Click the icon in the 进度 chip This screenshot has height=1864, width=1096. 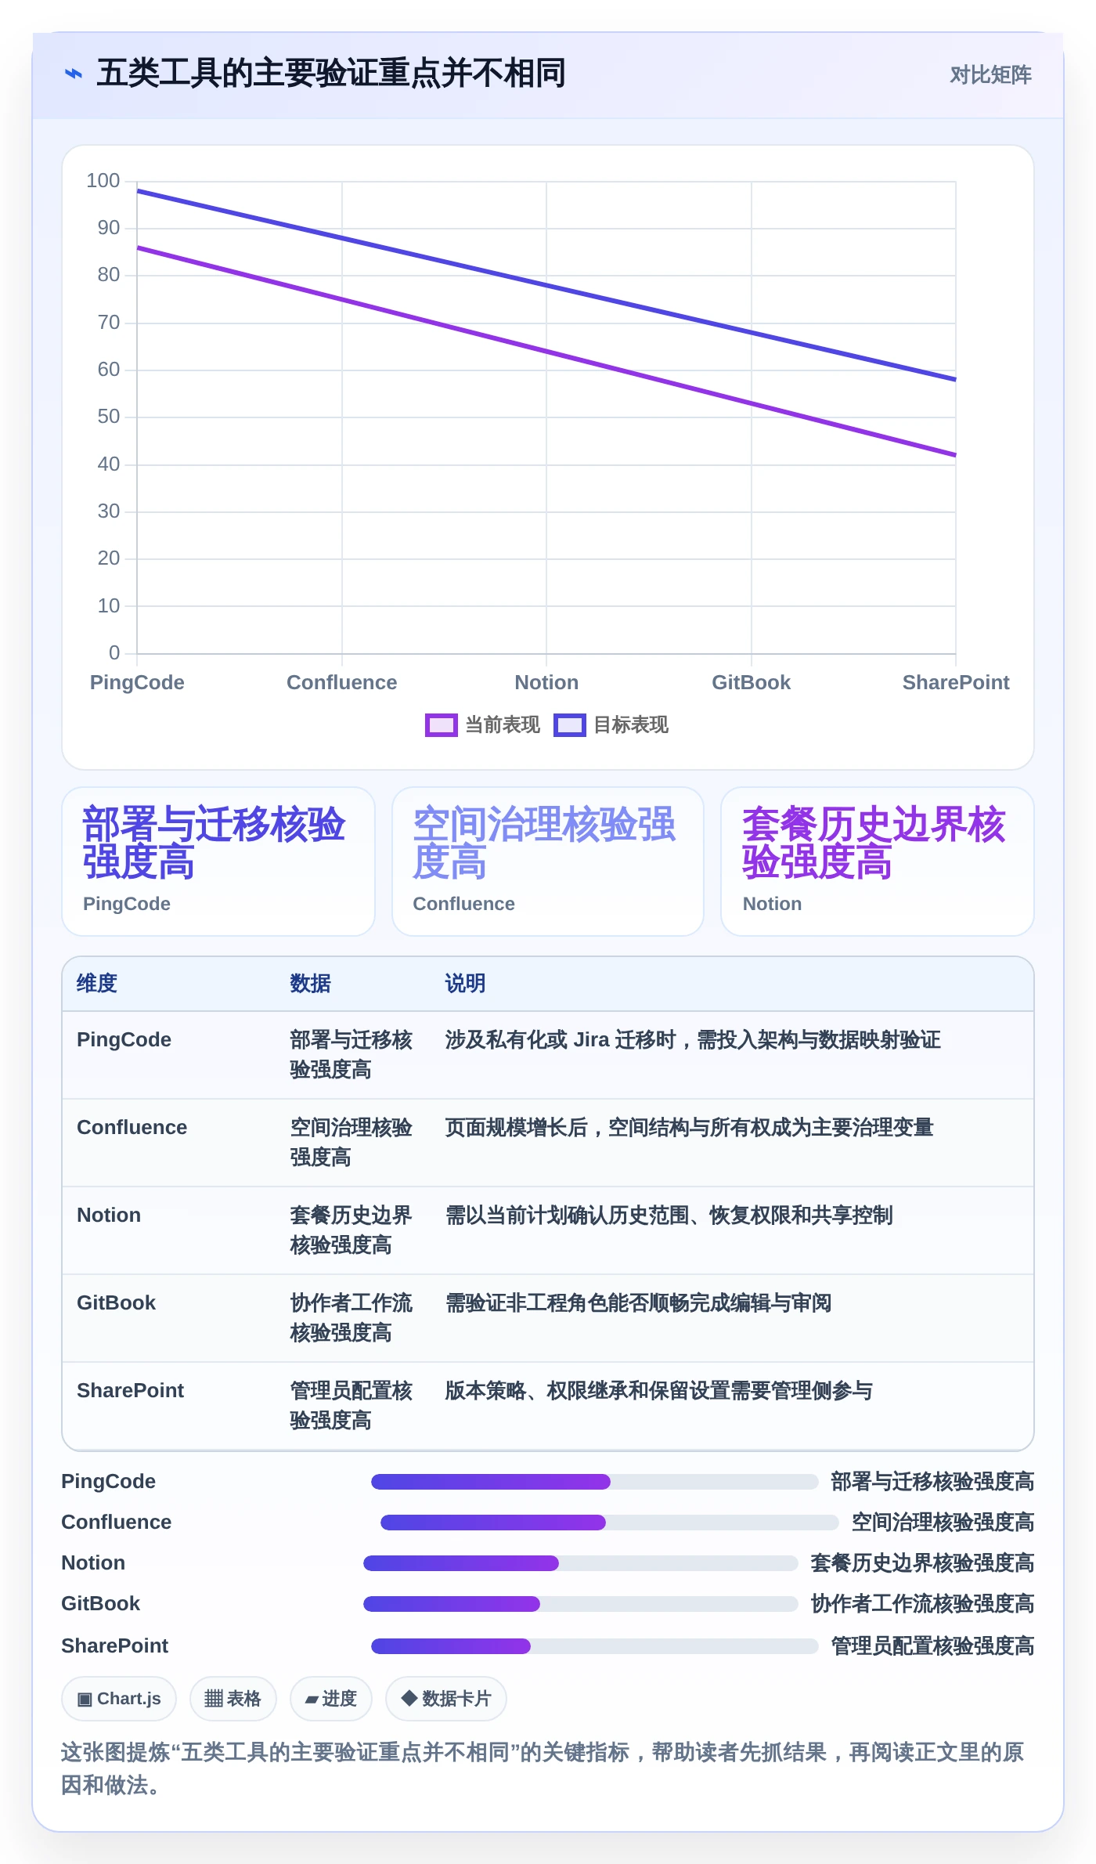tap(312, 1700)
